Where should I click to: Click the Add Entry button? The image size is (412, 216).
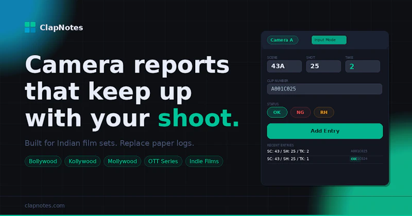[325, 131]
